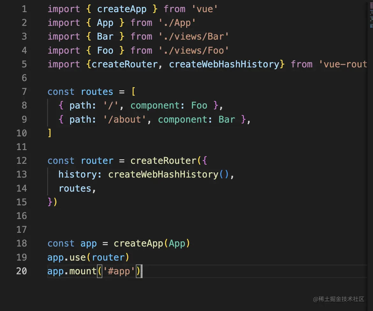The width and height of the screenshot is (373, 311).
Task: Click the history: property key
Action: click(80, 174)
